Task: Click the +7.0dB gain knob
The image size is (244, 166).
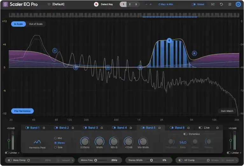Action: point(129,142)
